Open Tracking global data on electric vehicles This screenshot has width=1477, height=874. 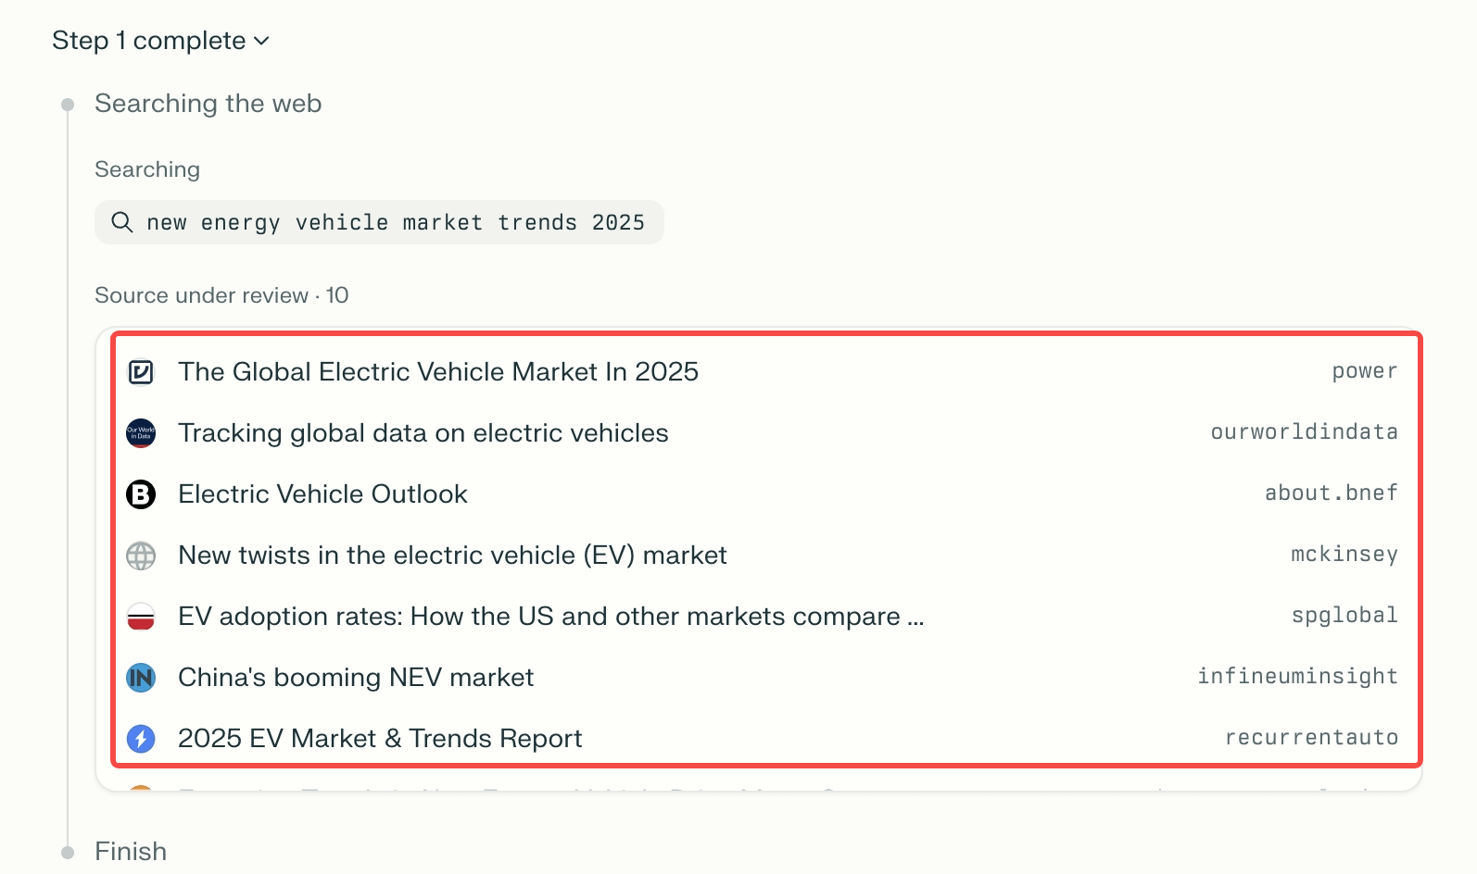point(423,433)
